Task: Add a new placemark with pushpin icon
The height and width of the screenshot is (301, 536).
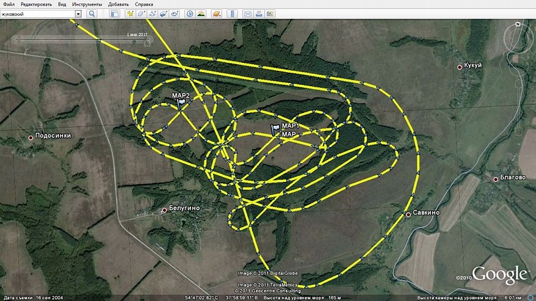Action: coord(129,13)
